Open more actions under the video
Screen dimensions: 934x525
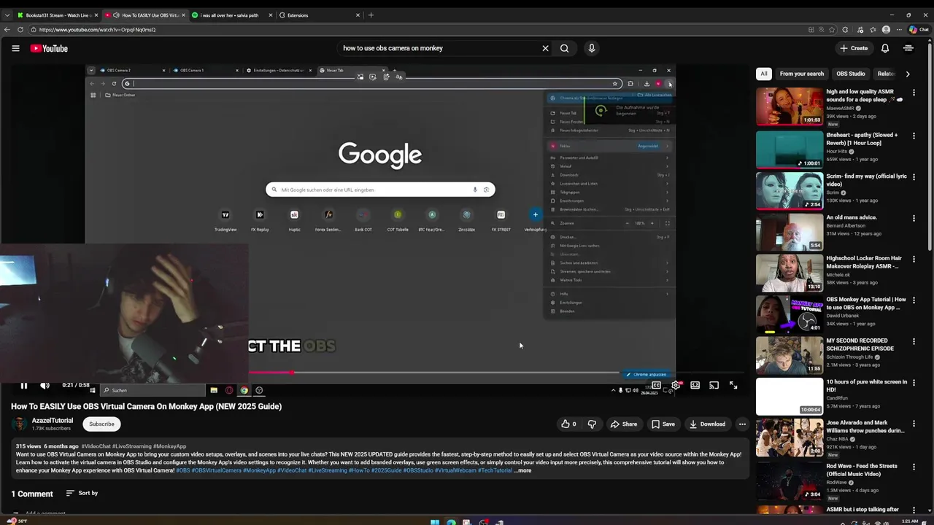742,424
